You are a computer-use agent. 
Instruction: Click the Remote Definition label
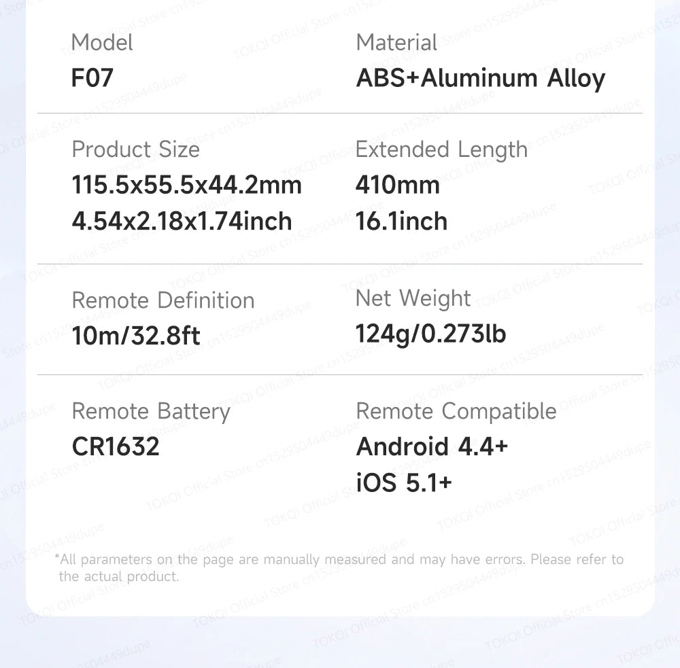163,300
